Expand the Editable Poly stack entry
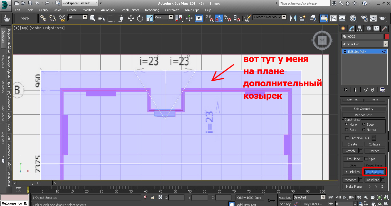 pyautogui.click(x=345, y=52)
